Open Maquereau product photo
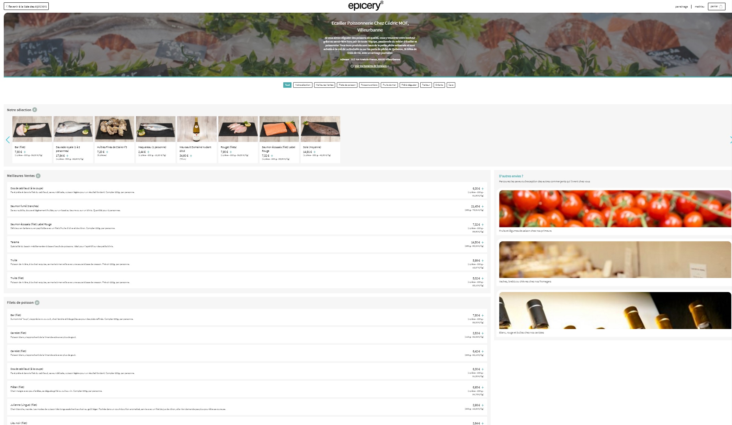 click(156, 129)
